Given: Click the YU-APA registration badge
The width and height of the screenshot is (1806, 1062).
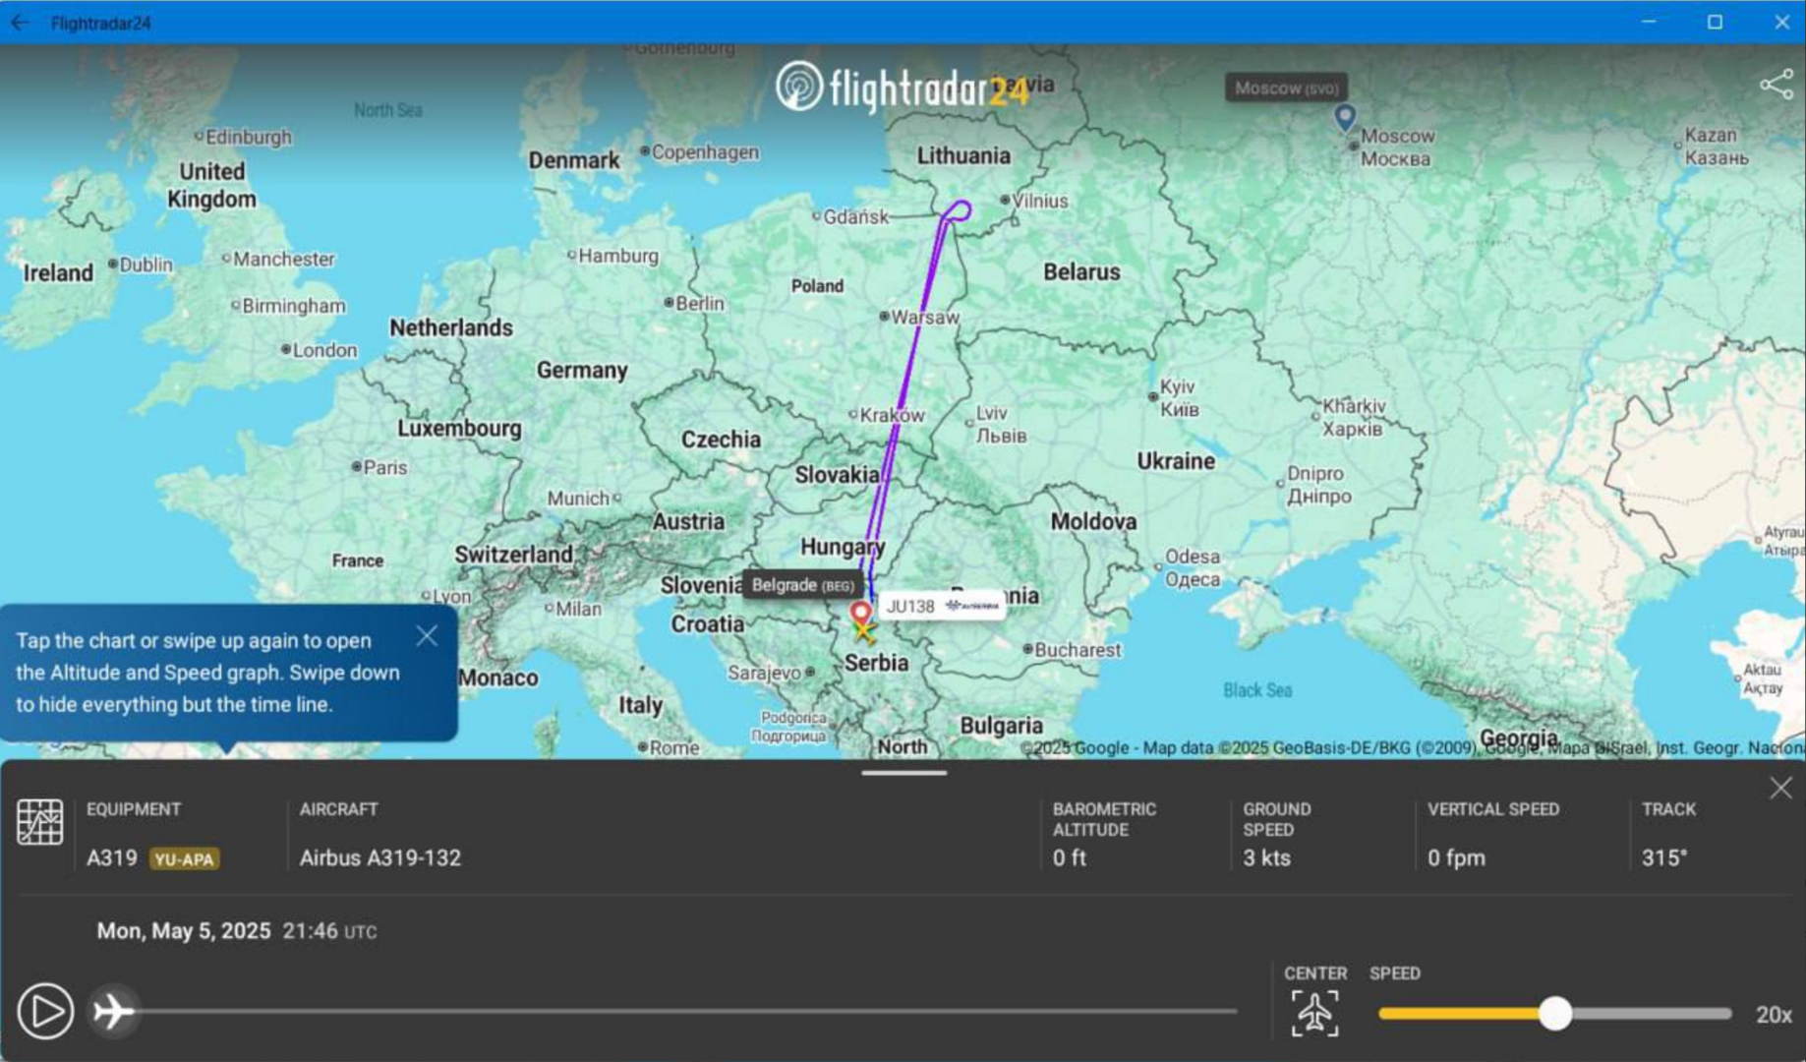Looking at the screenshot, I should 184,859.
